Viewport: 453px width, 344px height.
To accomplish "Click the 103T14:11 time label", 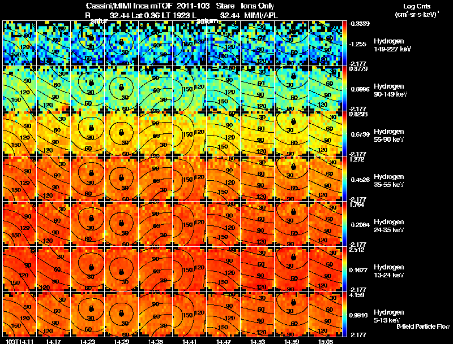I will click(19, 341).
